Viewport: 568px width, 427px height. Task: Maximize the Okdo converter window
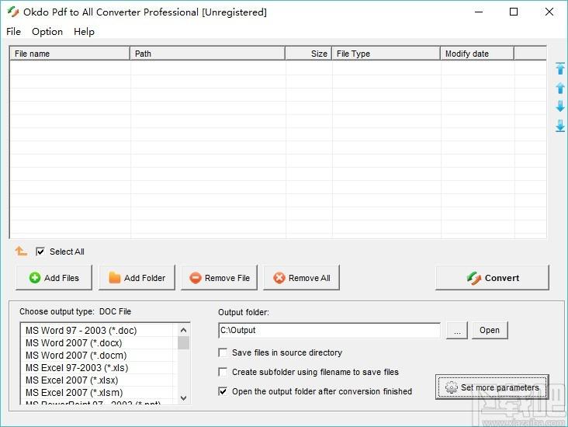(x=514, y=12)
